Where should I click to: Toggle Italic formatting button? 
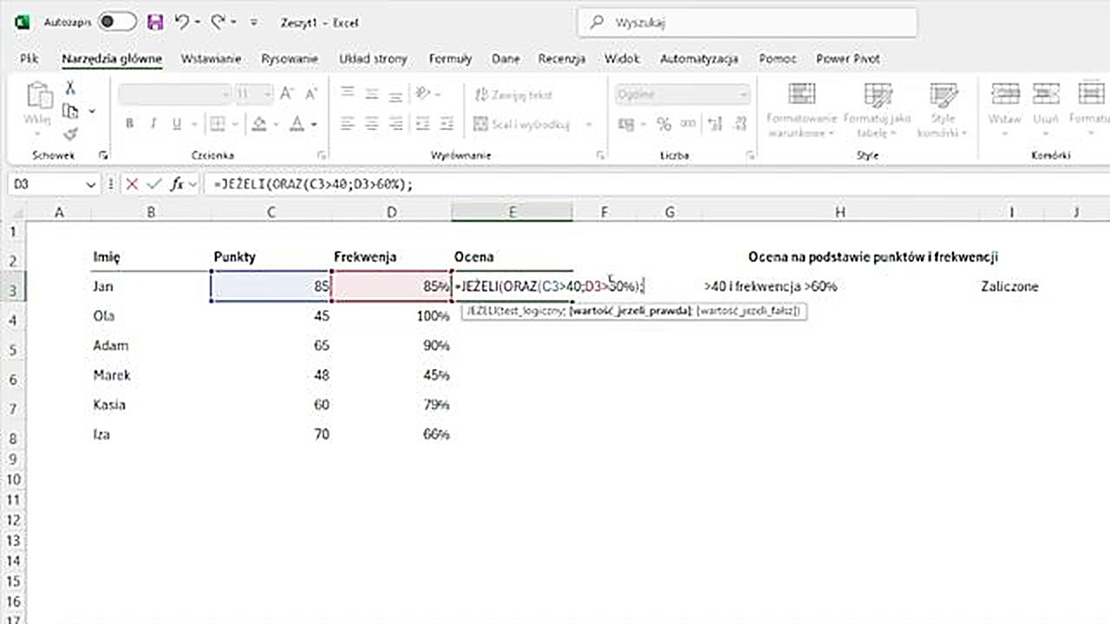(153, 124)
